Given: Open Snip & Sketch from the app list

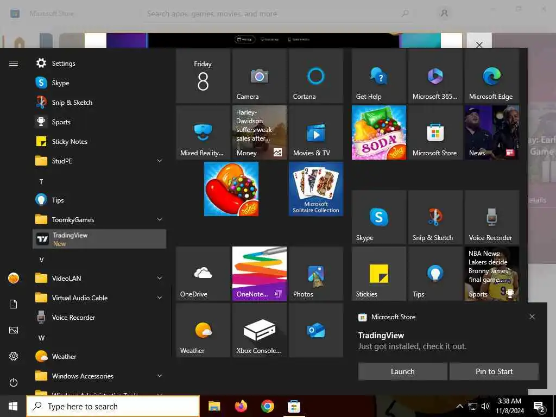Looking at the screenshot, I should [99, 103].
